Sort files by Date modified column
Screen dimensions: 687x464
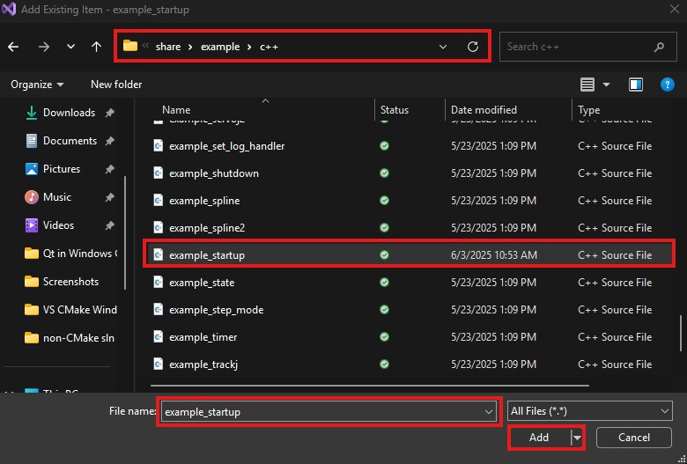point(484,110)
